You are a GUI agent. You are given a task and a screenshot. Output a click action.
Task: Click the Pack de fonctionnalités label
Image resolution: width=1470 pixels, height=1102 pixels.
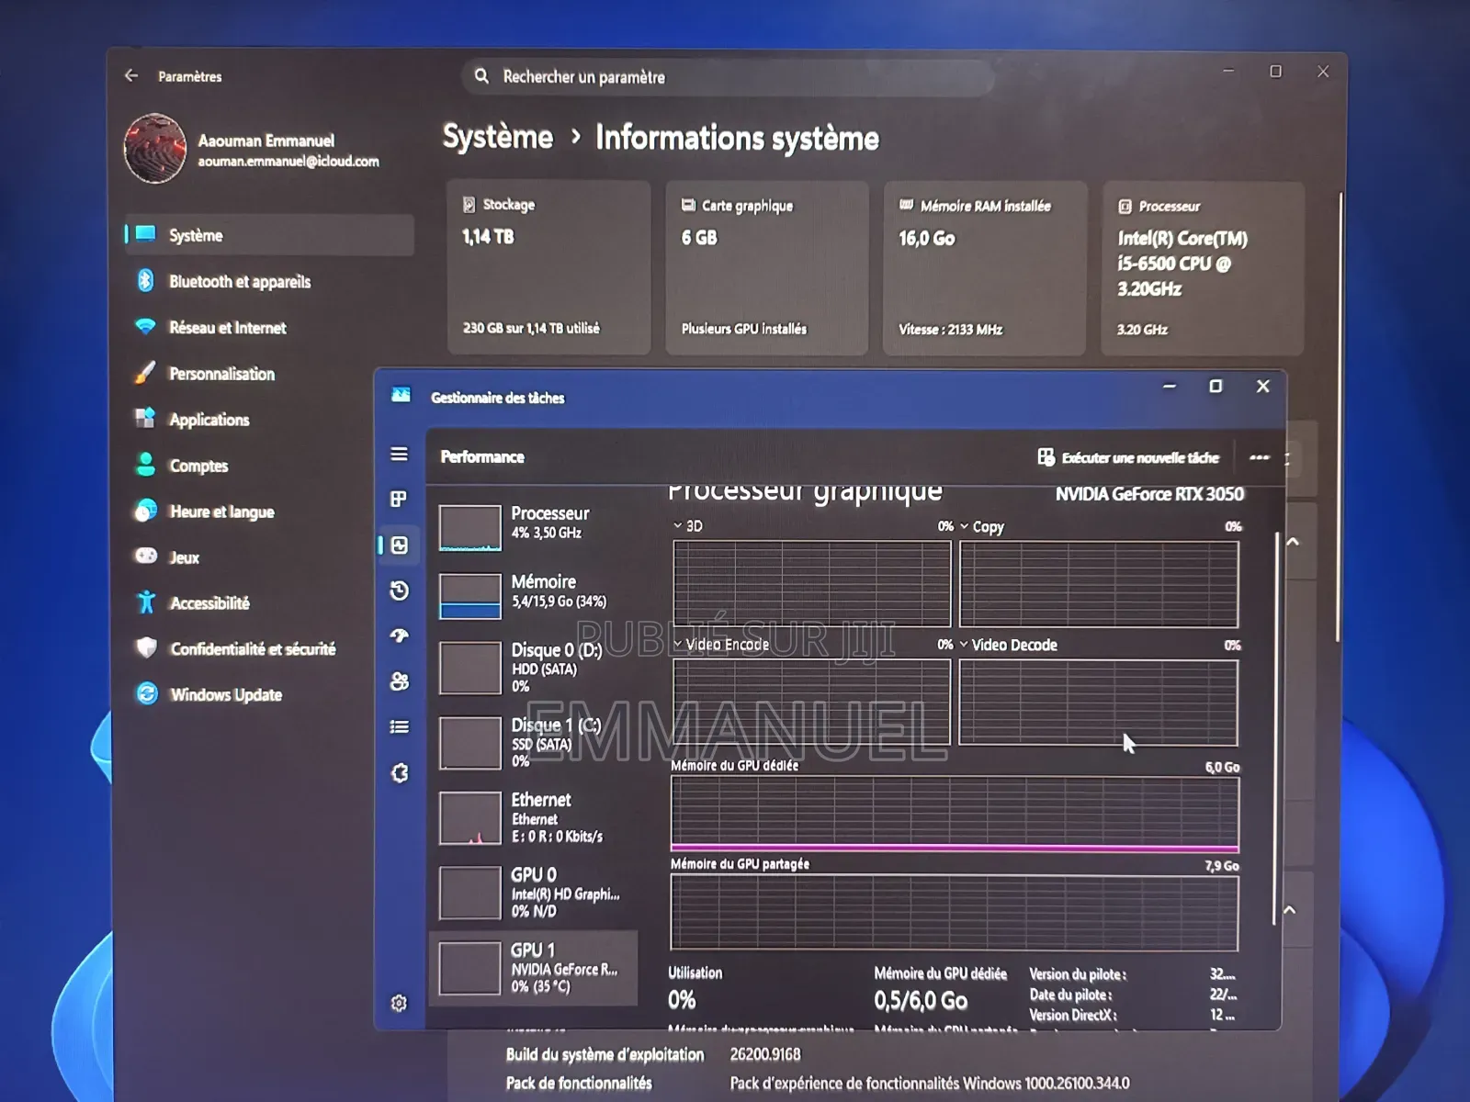[579, 1084]
